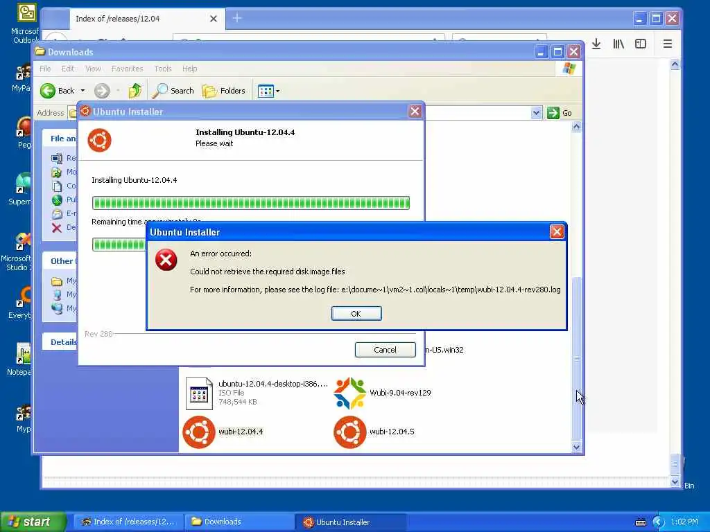Switch to Downloads taskbar item
This screenshot has height=532, width=710.
click(x=239, y=522)
